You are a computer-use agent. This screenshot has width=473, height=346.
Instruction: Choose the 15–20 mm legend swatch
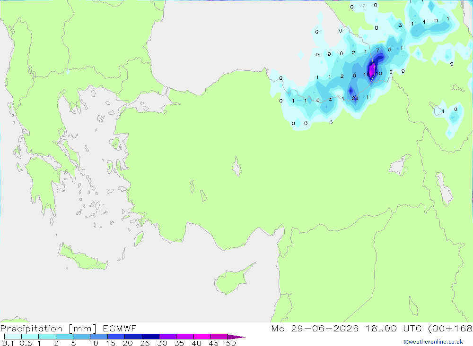(116, 337)
